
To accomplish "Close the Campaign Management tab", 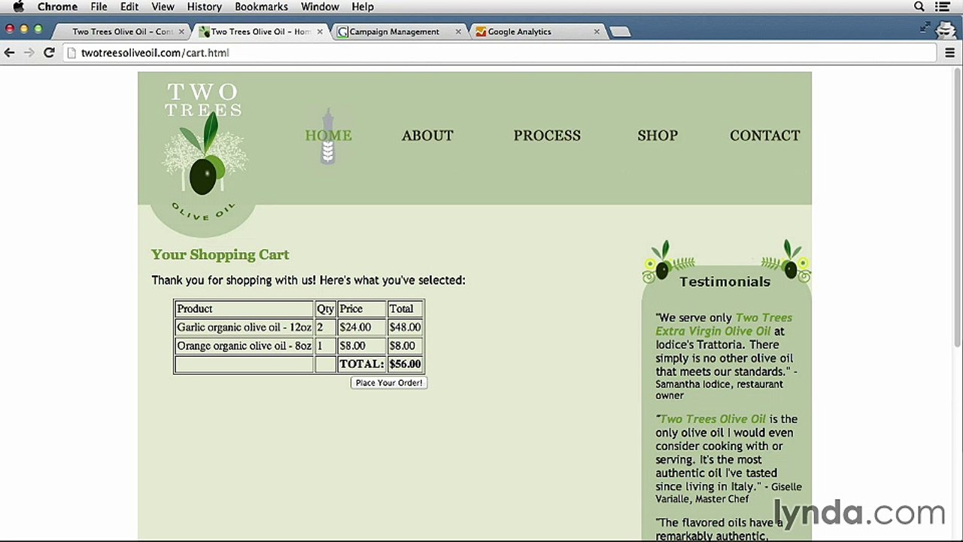I will point(458,32).
